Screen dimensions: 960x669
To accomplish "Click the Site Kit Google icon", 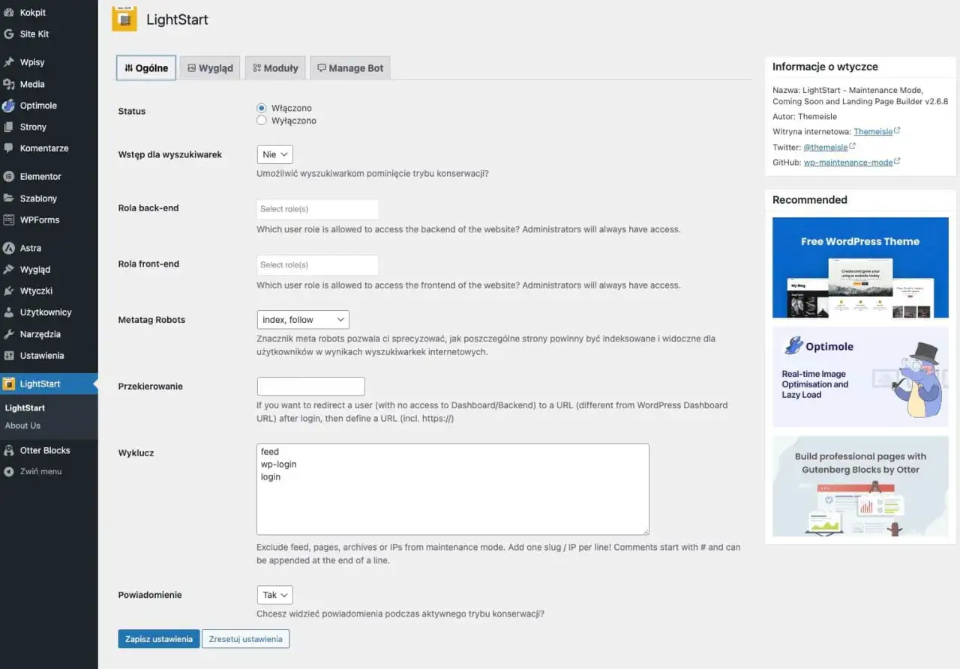I will click(x=9, y=34).
